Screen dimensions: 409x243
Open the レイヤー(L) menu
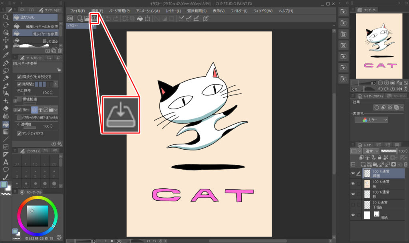172,11
